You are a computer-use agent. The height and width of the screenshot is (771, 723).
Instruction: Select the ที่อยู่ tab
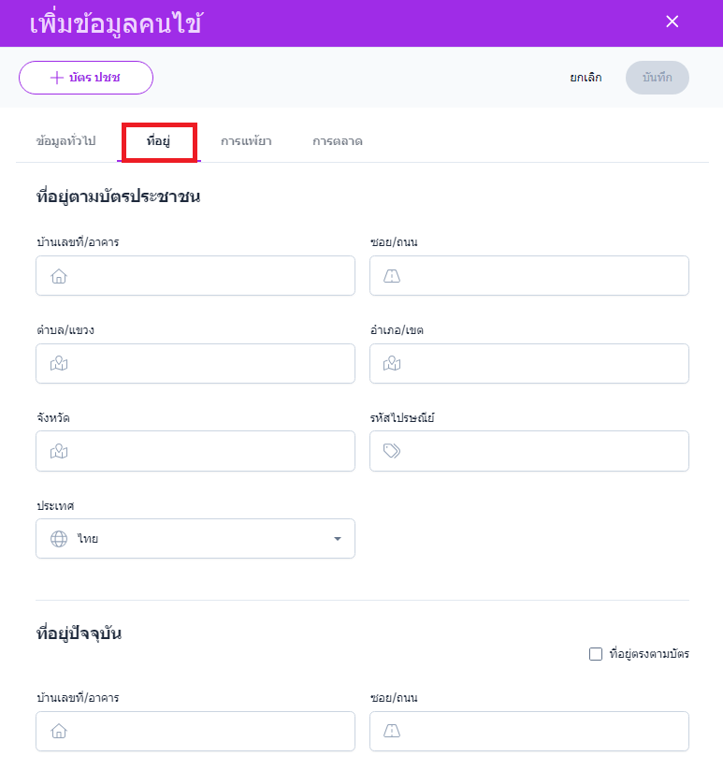(x=158, y=141)
